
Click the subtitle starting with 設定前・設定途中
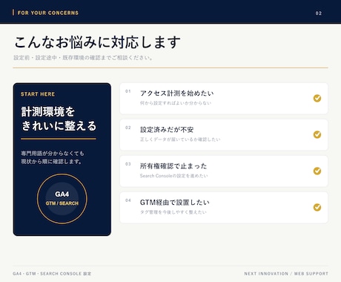click(x=84, y=58)
